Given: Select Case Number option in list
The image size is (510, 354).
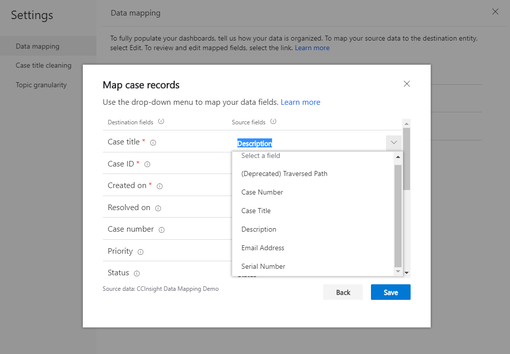Looking at the screenshot, I should (x=262, y=192).
